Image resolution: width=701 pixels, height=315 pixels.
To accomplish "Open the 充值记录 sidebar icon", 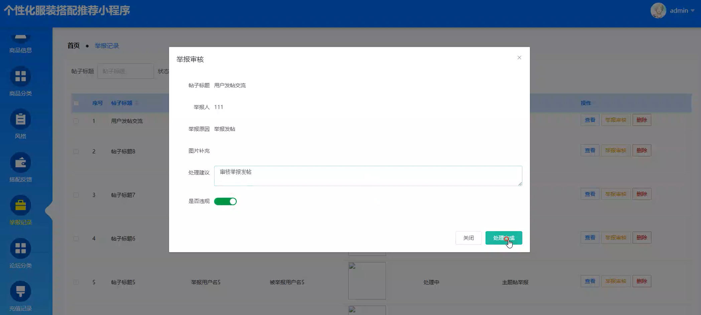I will click(x=20, y=291).
